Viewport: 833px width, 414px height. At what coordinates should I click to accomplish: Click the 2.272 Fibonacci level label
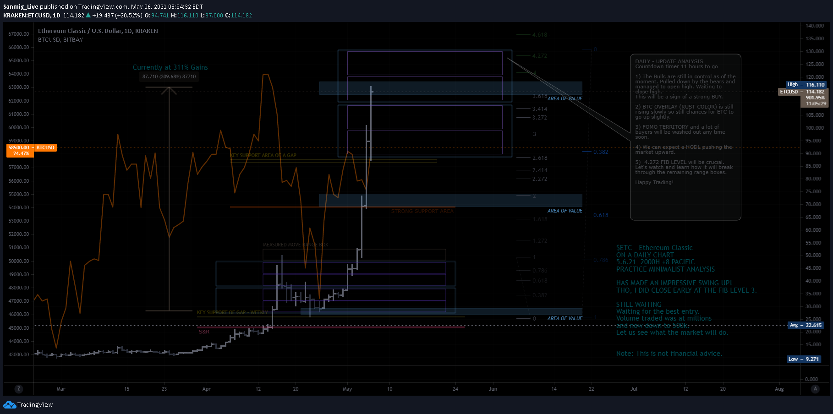[x=540, y=179]
